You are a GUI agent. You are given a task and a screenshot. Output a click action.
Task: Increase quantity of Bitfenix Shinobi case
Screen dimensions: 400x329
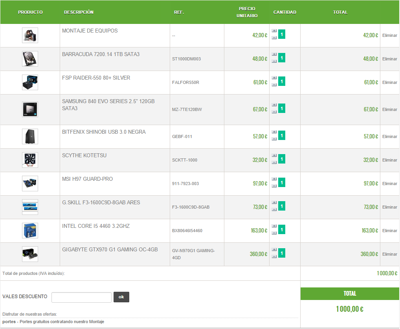pos(274,132)
